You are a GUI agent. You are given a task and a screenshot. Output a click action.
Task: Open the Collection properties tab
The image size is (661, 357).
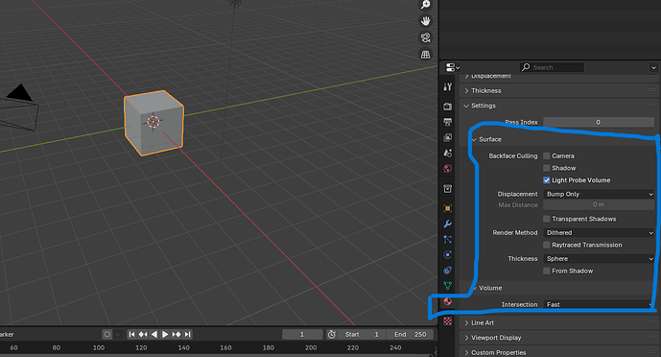[x=448, y=188]
